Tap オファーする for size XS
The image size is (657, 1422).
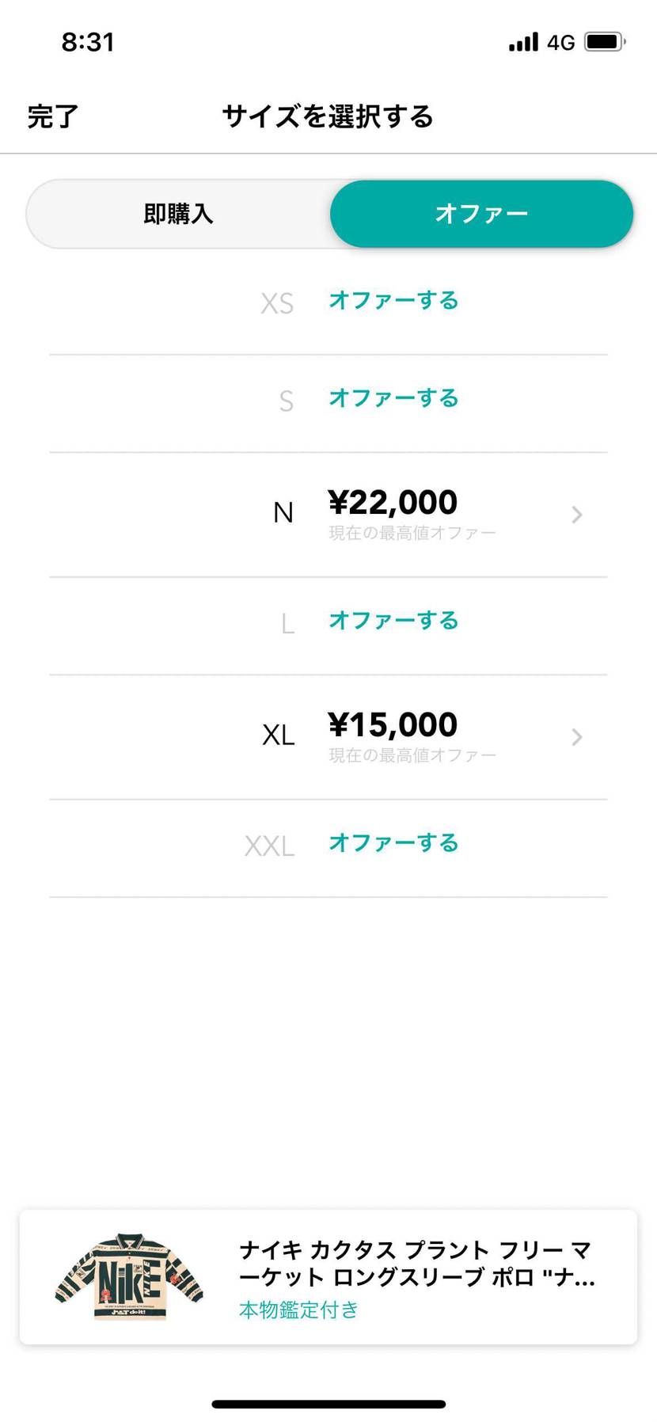click(393, 301)
